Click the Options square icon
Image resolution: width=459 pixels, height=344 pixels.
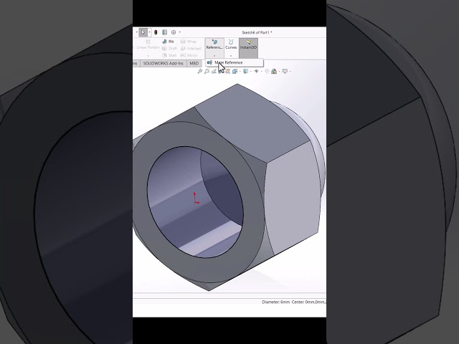tap(174, 32)
